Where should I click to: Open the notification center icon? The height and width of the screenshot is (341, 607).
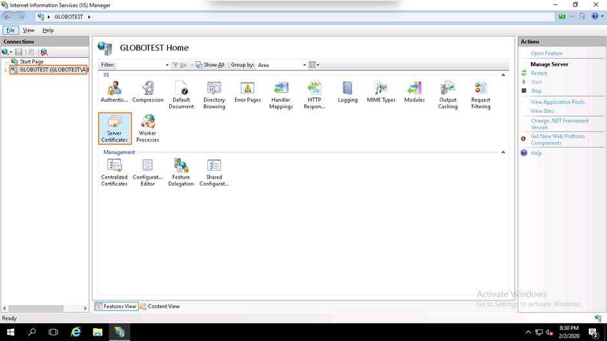593,332
